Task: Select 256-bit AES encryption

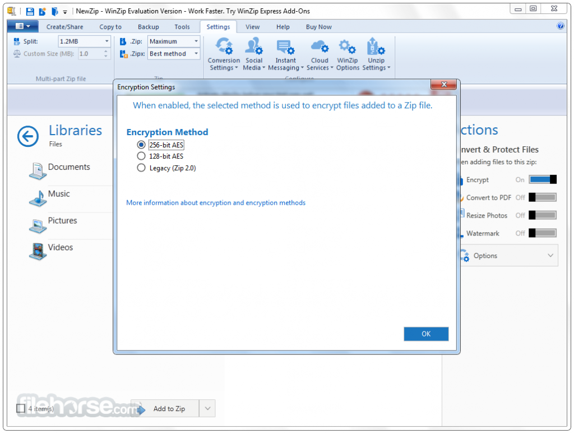Action: click(141, 145)
